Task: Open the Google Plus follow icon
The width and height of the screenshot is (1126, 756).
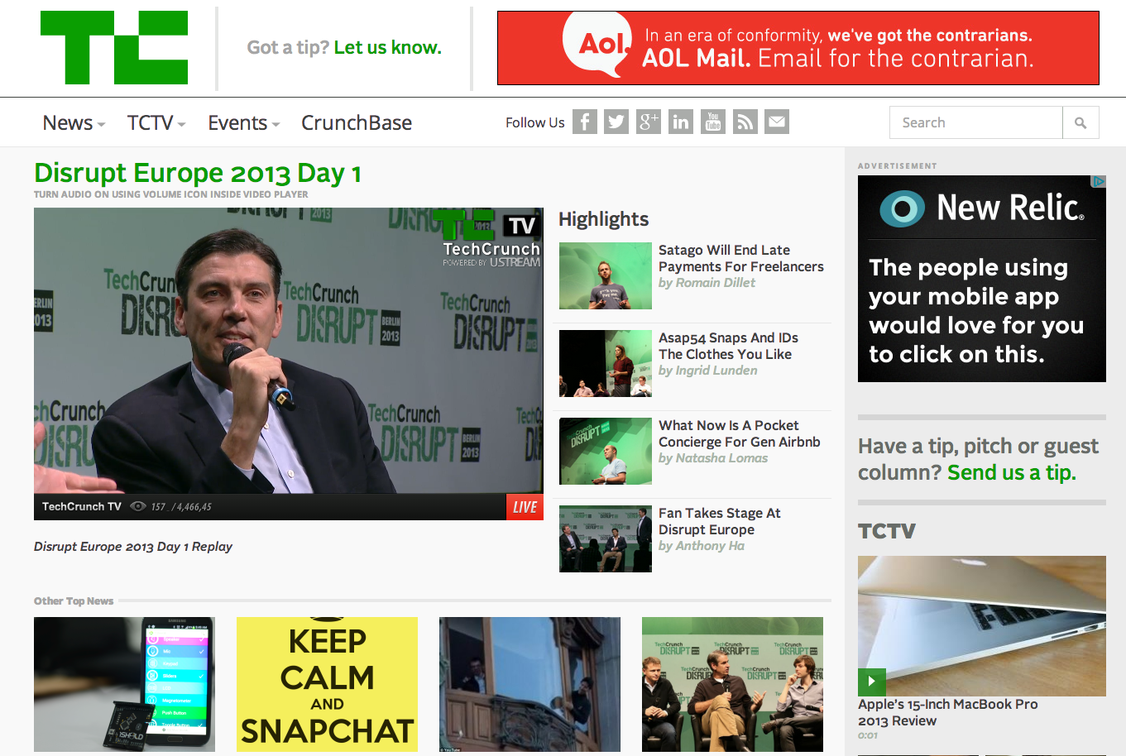Action: [649, 122]
